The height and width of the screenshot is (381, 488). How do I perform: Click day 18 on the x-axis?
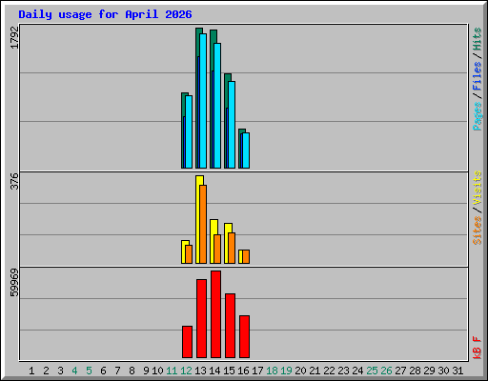[x=272, y=371]
